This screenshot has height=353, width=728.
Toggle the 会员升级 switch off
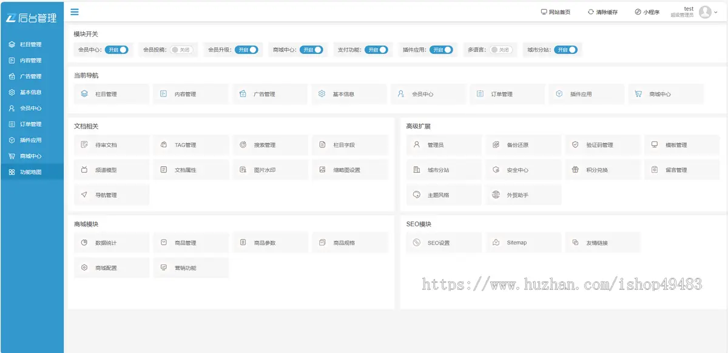(x=246, y=50)
